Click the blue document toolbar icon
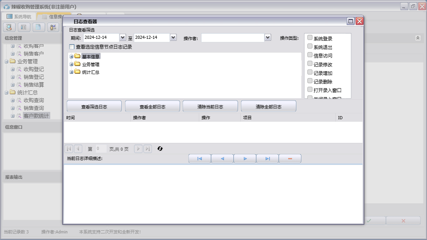Viewport: 427px width, 240px height. click(38, 27)
